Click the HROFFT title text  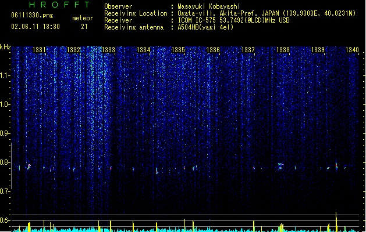point(59,5)
